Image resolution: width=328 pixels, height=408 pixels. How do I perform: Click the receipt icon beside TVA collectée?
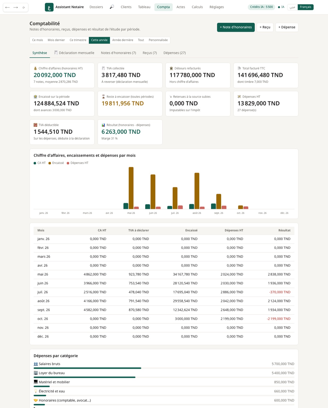coord(103,68)
